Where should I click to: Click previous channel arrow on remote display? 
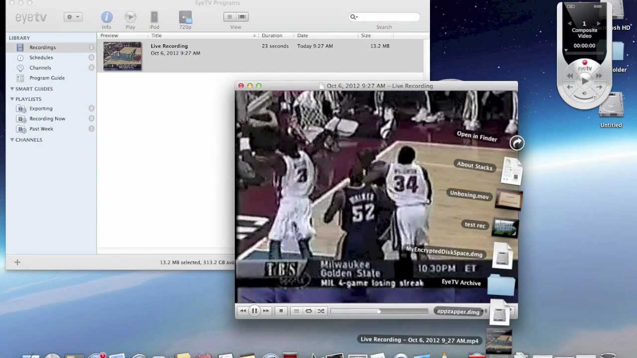coord(571,23)
